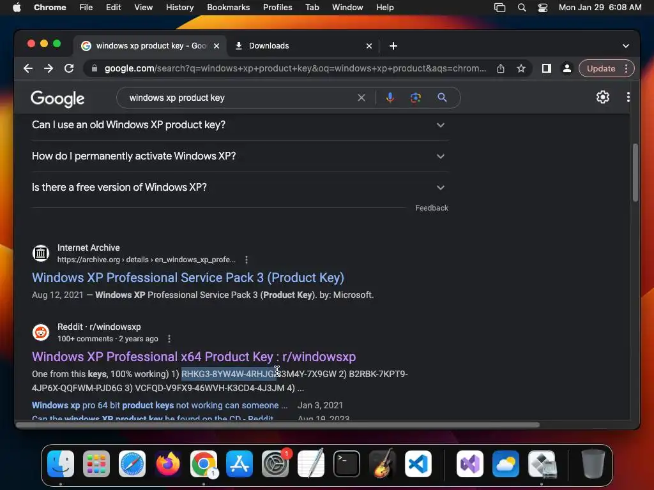Click the Reddit favicon

[41, 332]
